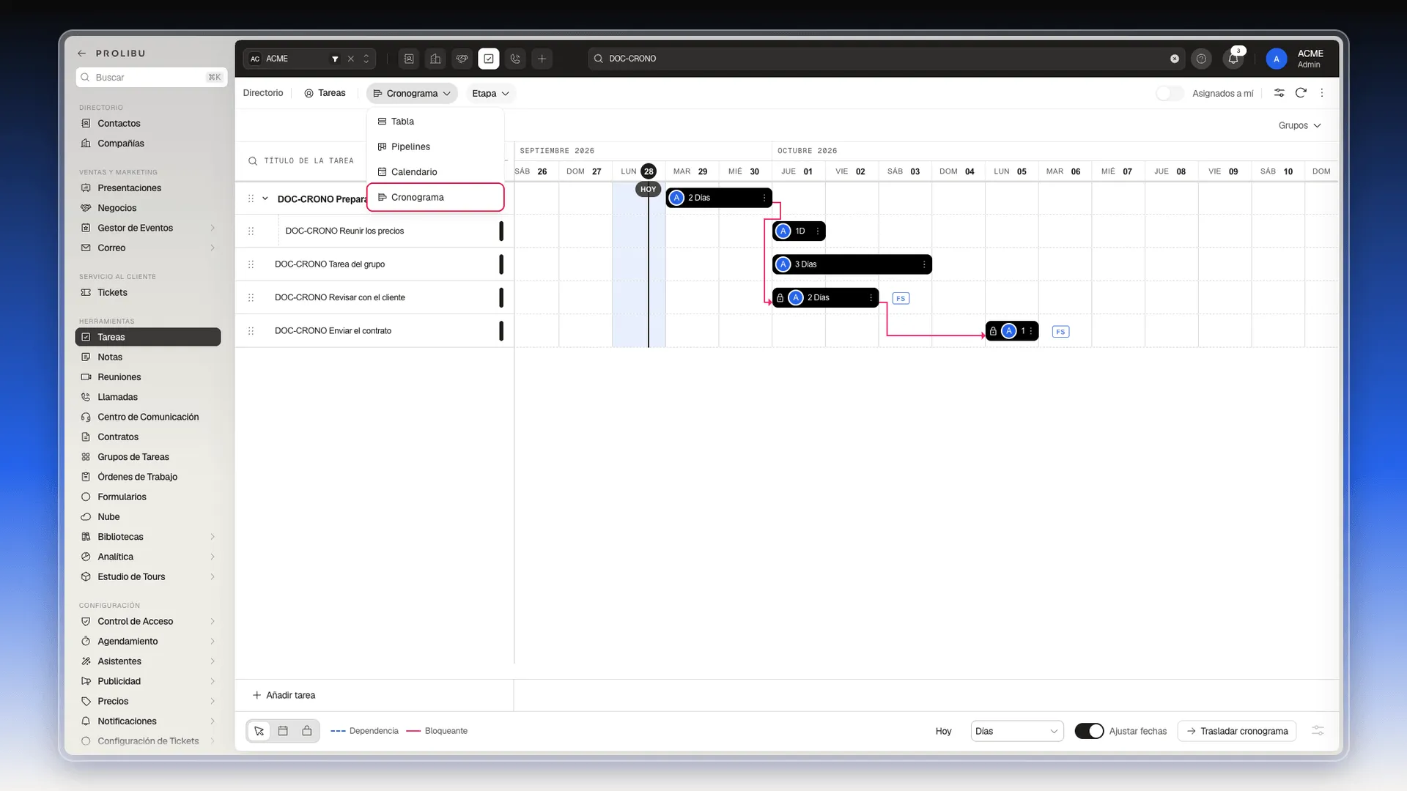Viewport: 1407px width, 791px height.
Task: Click the back arrow next to PROLIBU
Action: tap(82, 53)
